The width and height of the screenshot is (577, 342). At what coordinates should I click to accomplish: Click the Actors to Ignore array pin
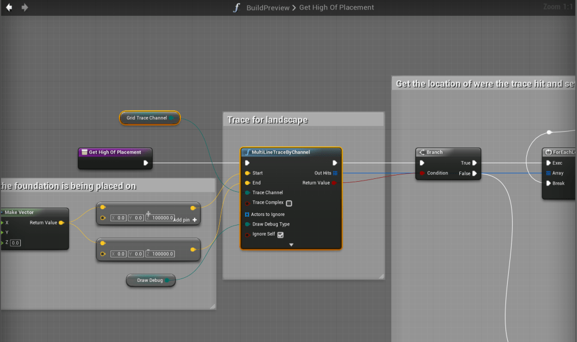point(247,214)
